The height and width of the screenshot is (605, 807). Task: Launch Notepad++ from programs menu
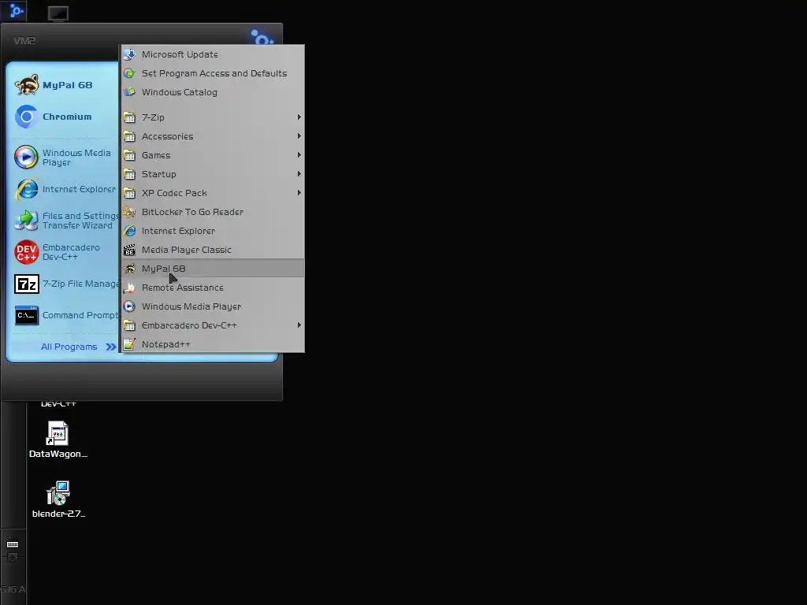pyautogui.click(x=213, y=344)
